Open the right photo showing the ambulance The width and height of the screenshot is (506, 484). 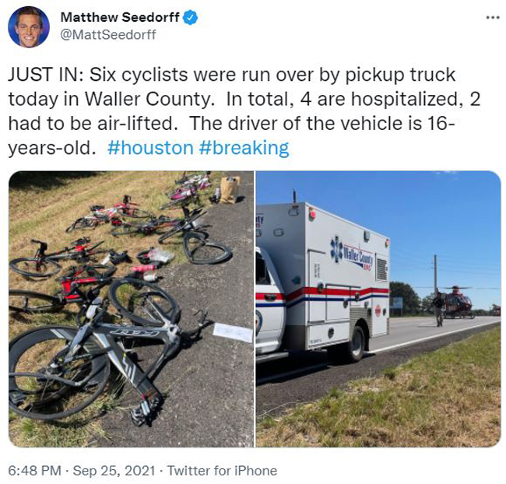tap(378, 309)
